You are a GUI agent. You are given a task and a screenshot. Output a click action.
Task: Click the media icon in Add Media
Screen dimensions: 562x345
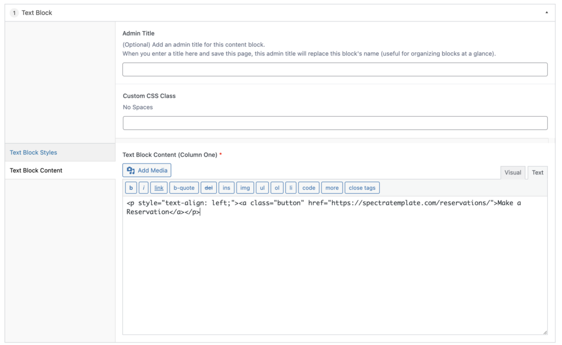tap(131, 171)
